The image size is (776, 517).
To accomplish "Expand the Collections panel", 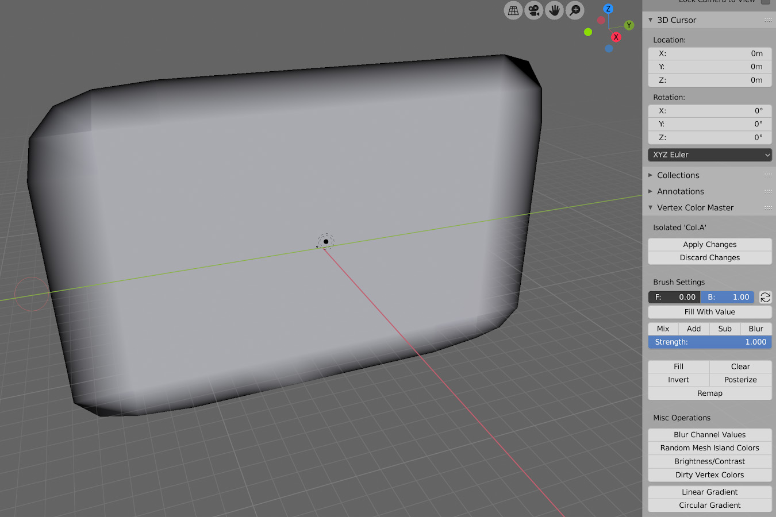I will click(x=678, y=175).
